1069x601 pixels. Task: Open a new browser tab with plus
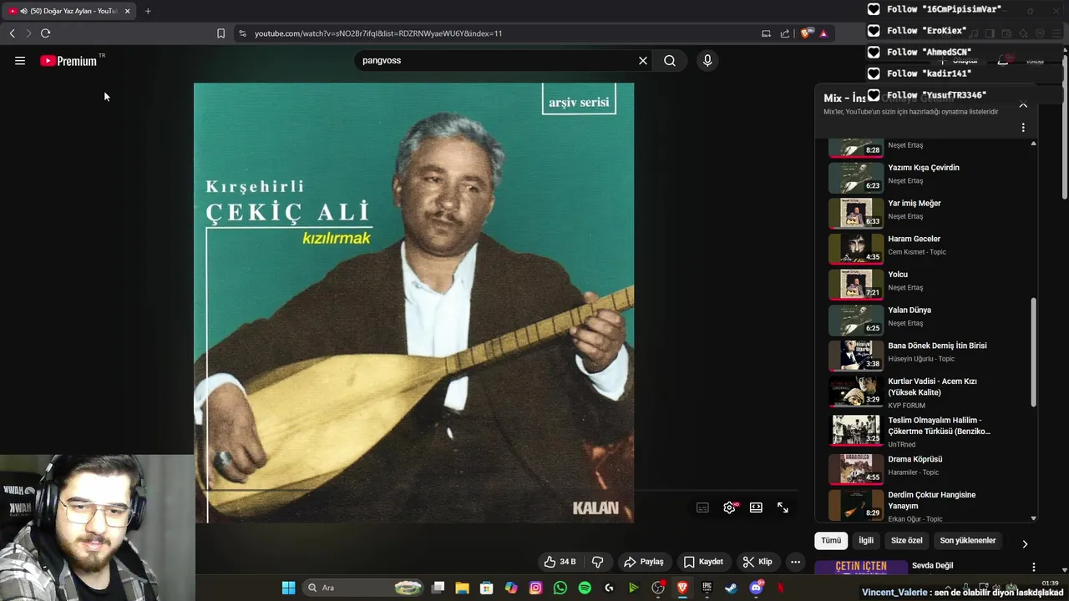(148, 11)
